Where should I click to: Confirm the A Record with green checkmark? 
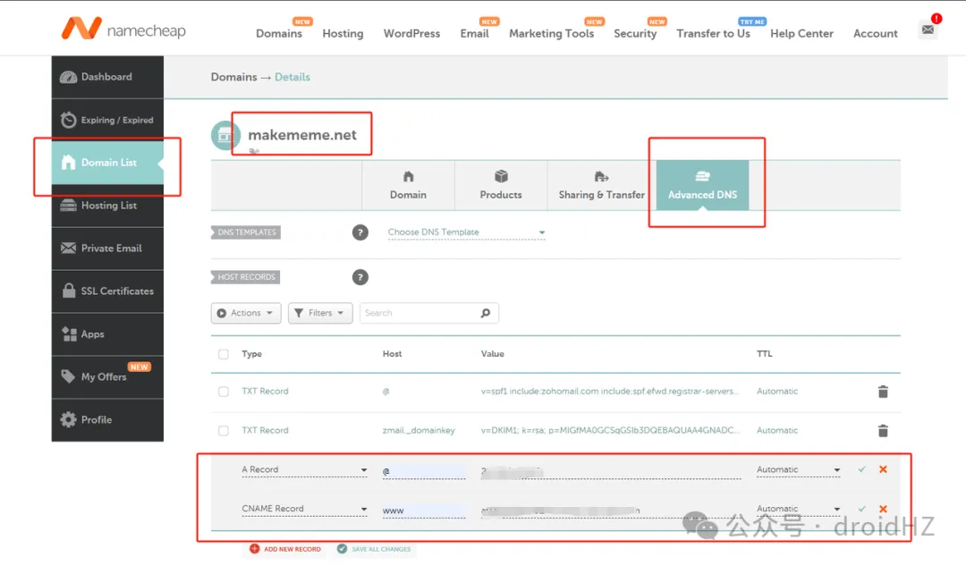[861, 469]
